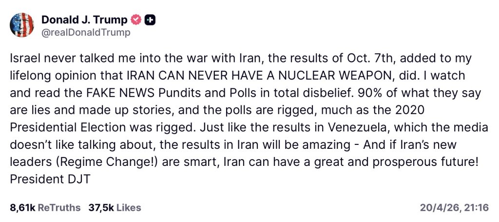
Task: Open Donald J. Trump's profile avatar
Action: pyautogui.click(x=22, y=25)
